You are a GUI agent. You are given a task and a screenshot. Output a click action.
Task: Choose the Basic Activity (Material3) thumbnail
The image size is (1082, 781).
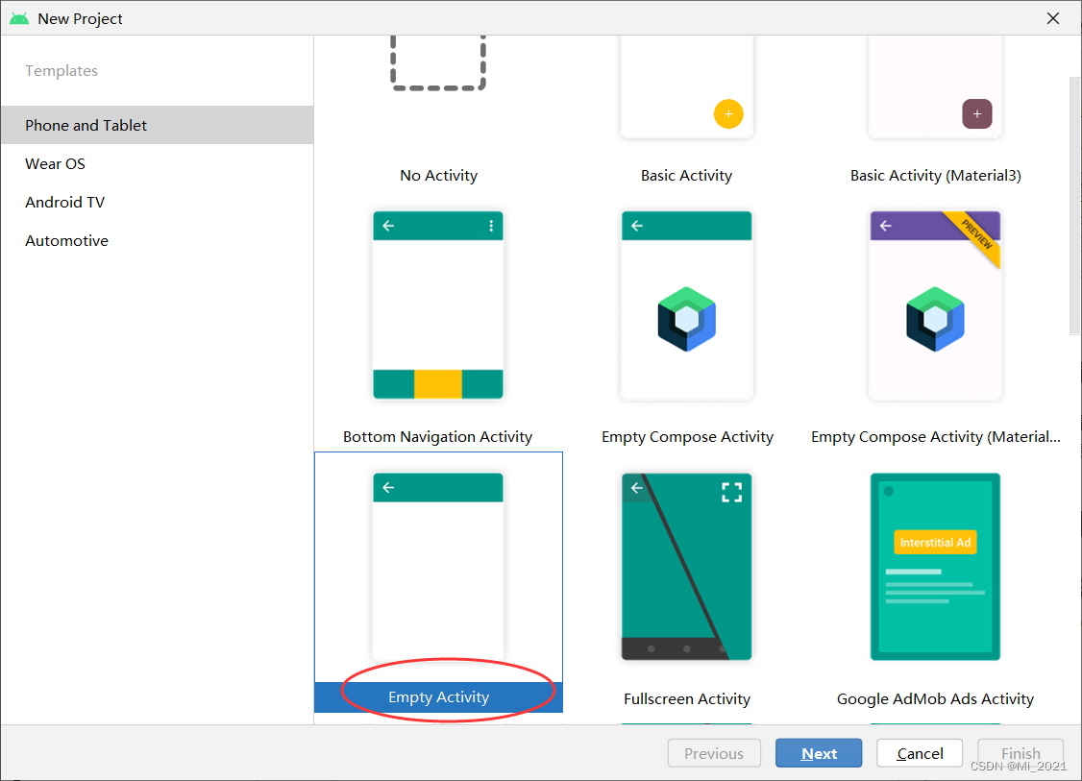point(935,86)
